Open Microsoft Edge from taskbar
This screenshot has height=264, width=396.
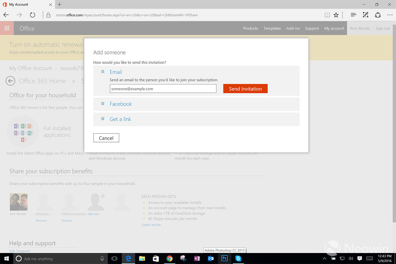pyautogui.click(x=128, y=258)
